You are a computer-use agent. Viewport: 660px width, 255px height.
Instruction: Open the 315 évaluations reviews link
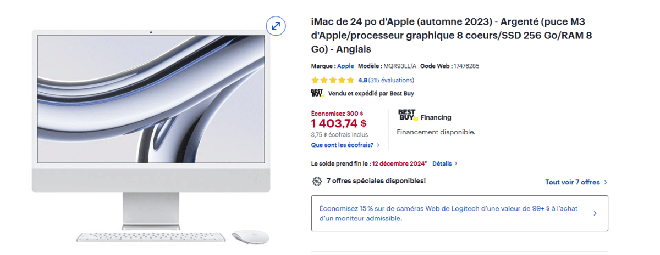pos(391,80)
